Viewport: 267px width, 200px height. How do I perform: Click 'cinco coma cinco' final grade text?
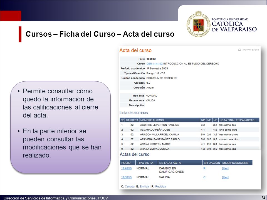point(230,139)
